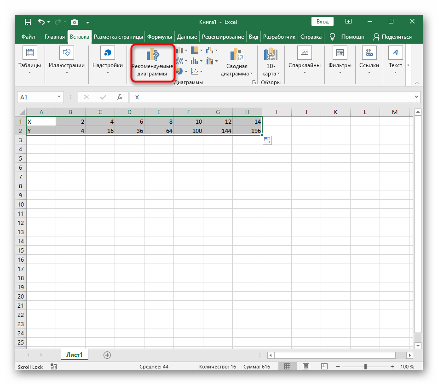Add a new sheet with plus button
This screenshot has width=438, height=385.
click(107, 355)
